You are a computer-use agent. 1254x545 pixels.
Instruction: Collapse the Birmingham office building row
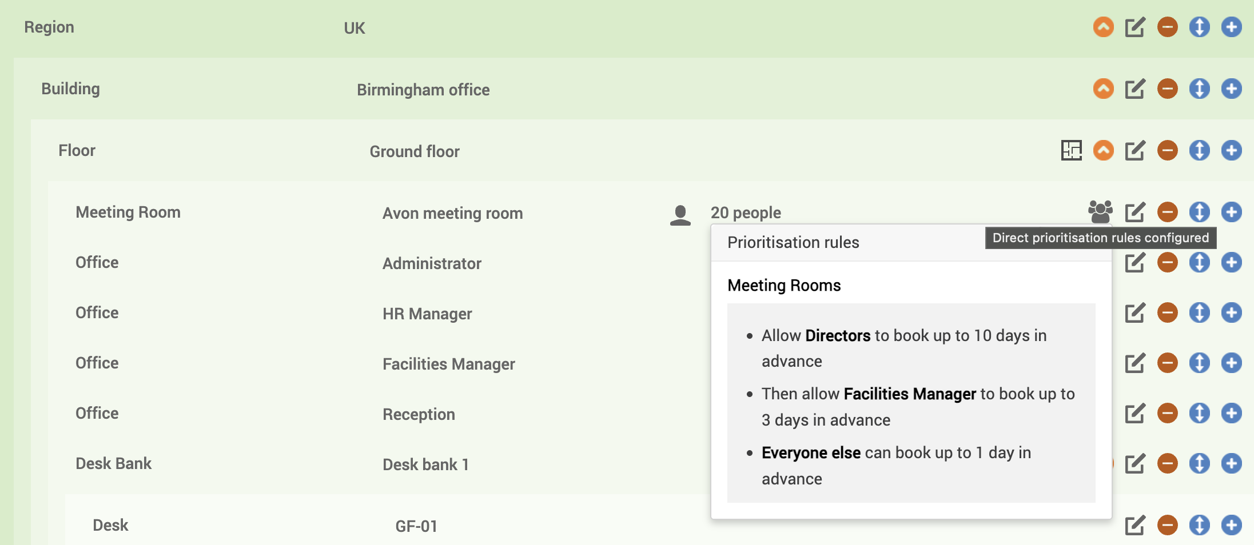[x=1104, y=89]
